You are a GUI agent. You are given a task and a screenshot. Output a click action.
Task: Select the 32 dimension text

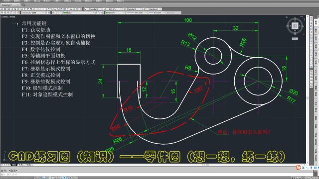(x=236, y=28)
